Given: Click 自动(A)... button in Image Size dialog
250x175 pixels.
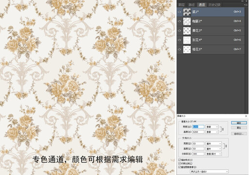Looking at the screenshot, I should [x=239, y=134].
